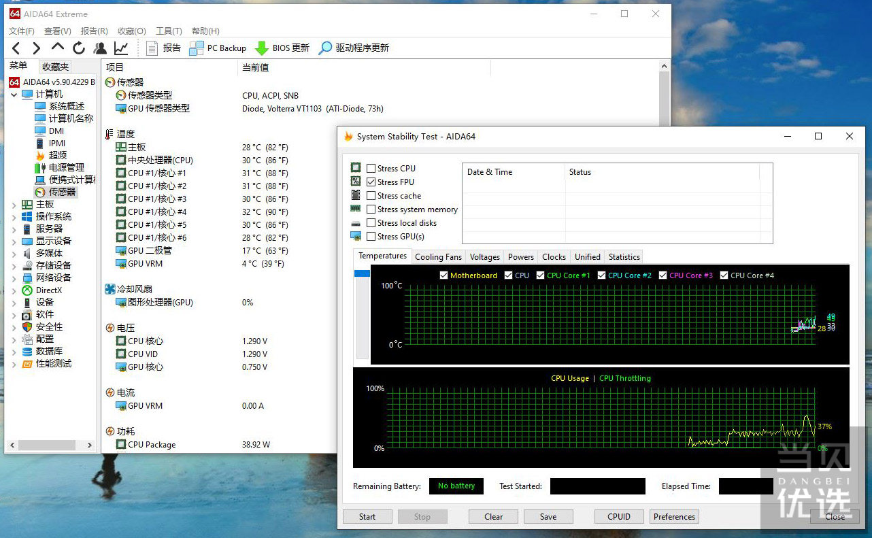This screenshot has width=872, height=538.
Task: Expand the DirectX tree node
Action: coord(14,290)
